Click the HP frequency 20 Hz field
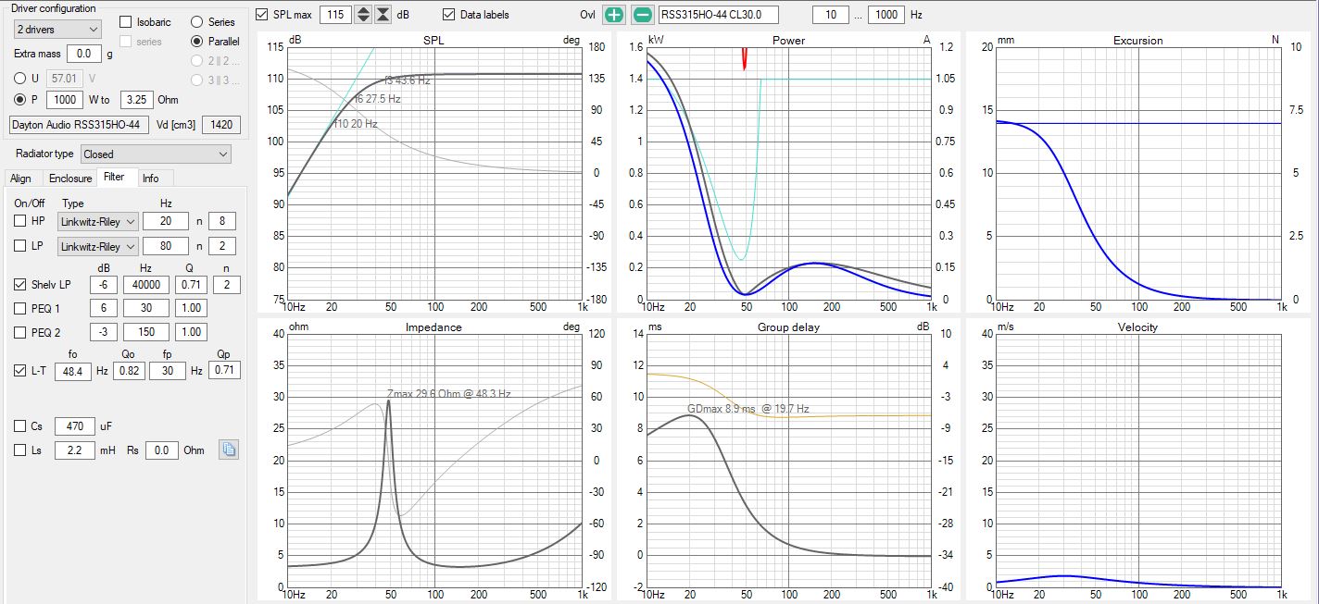 pyautogui.click(x=166, y=221)
